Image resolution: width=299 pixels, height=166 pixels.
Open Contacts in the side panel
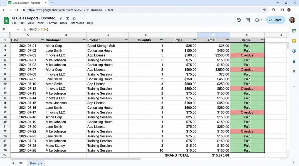click(x=294, y=61)
